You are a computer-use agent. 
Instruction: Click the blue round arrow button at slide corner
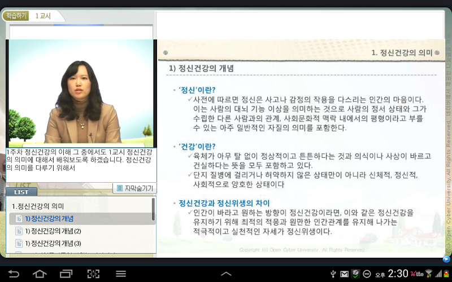click(446, 259)
